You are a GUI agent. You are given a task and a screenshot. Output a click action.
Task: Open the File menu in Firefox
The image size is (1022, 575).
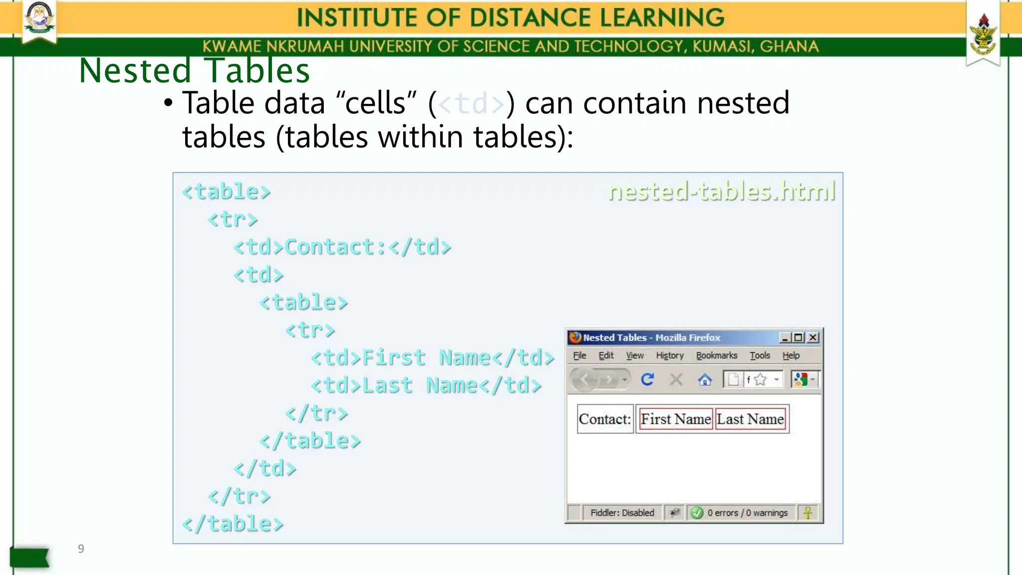(579, 355)
